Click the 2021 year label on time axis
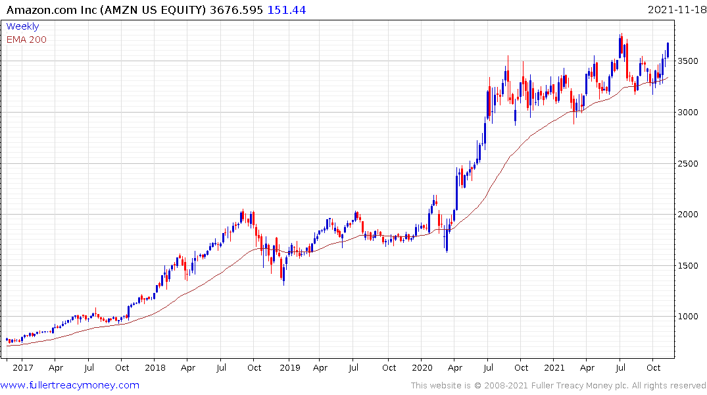Viewport: 707px width, 395px height. [554, 367]
